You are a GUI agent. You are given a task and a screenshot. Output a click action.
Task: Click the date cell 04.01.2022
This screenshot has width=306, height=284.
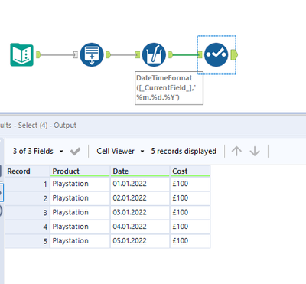[140, 227]
